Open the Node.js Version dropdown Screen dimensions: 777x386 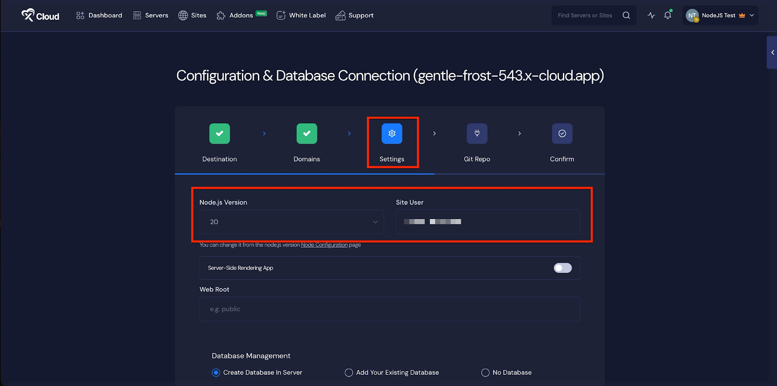(291, 222)
